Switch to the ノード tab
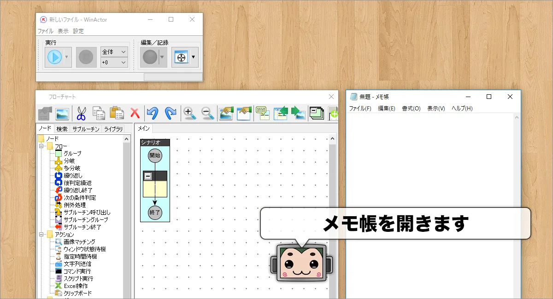The height and width of the screenshot is (299, 553). click(x=45, y=128)
